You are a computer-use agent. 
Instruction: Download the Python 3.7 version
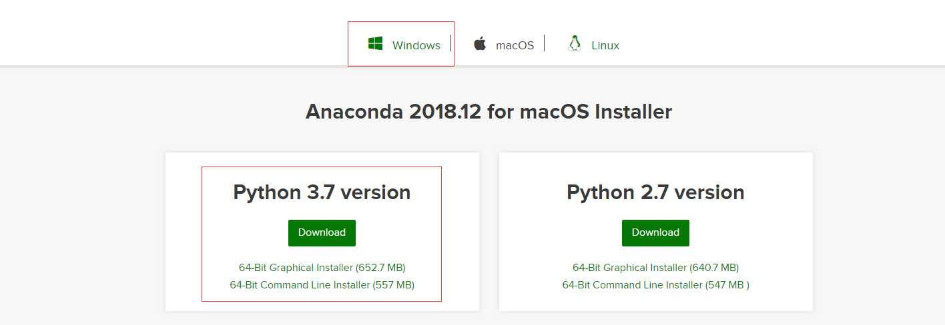pyautogui.click(x=322, y=232)
